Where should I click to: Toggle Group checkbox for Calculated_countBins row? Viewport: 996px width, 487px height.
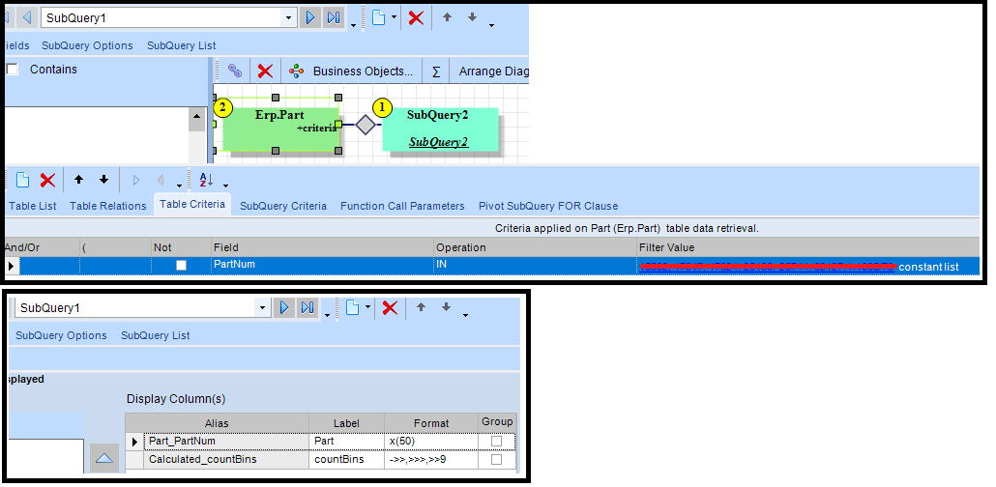497,459
